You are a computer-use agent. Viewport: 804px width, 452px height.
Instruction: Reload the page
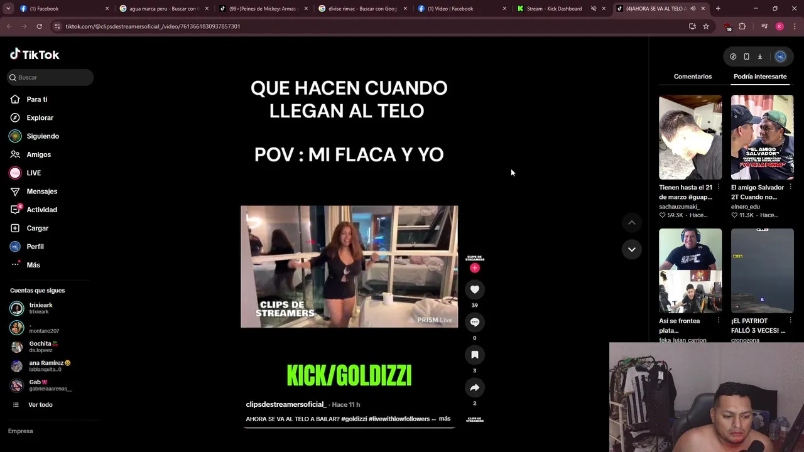39,26
